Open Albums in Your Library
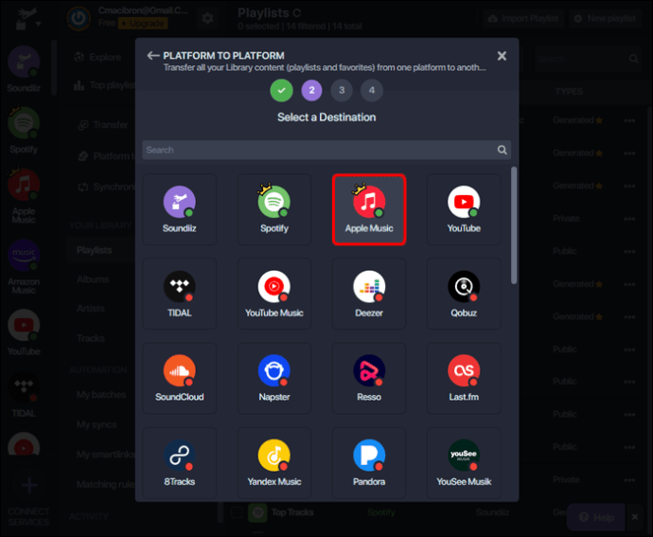The width and height of the screenshot is (653, 537). [93, 279]
